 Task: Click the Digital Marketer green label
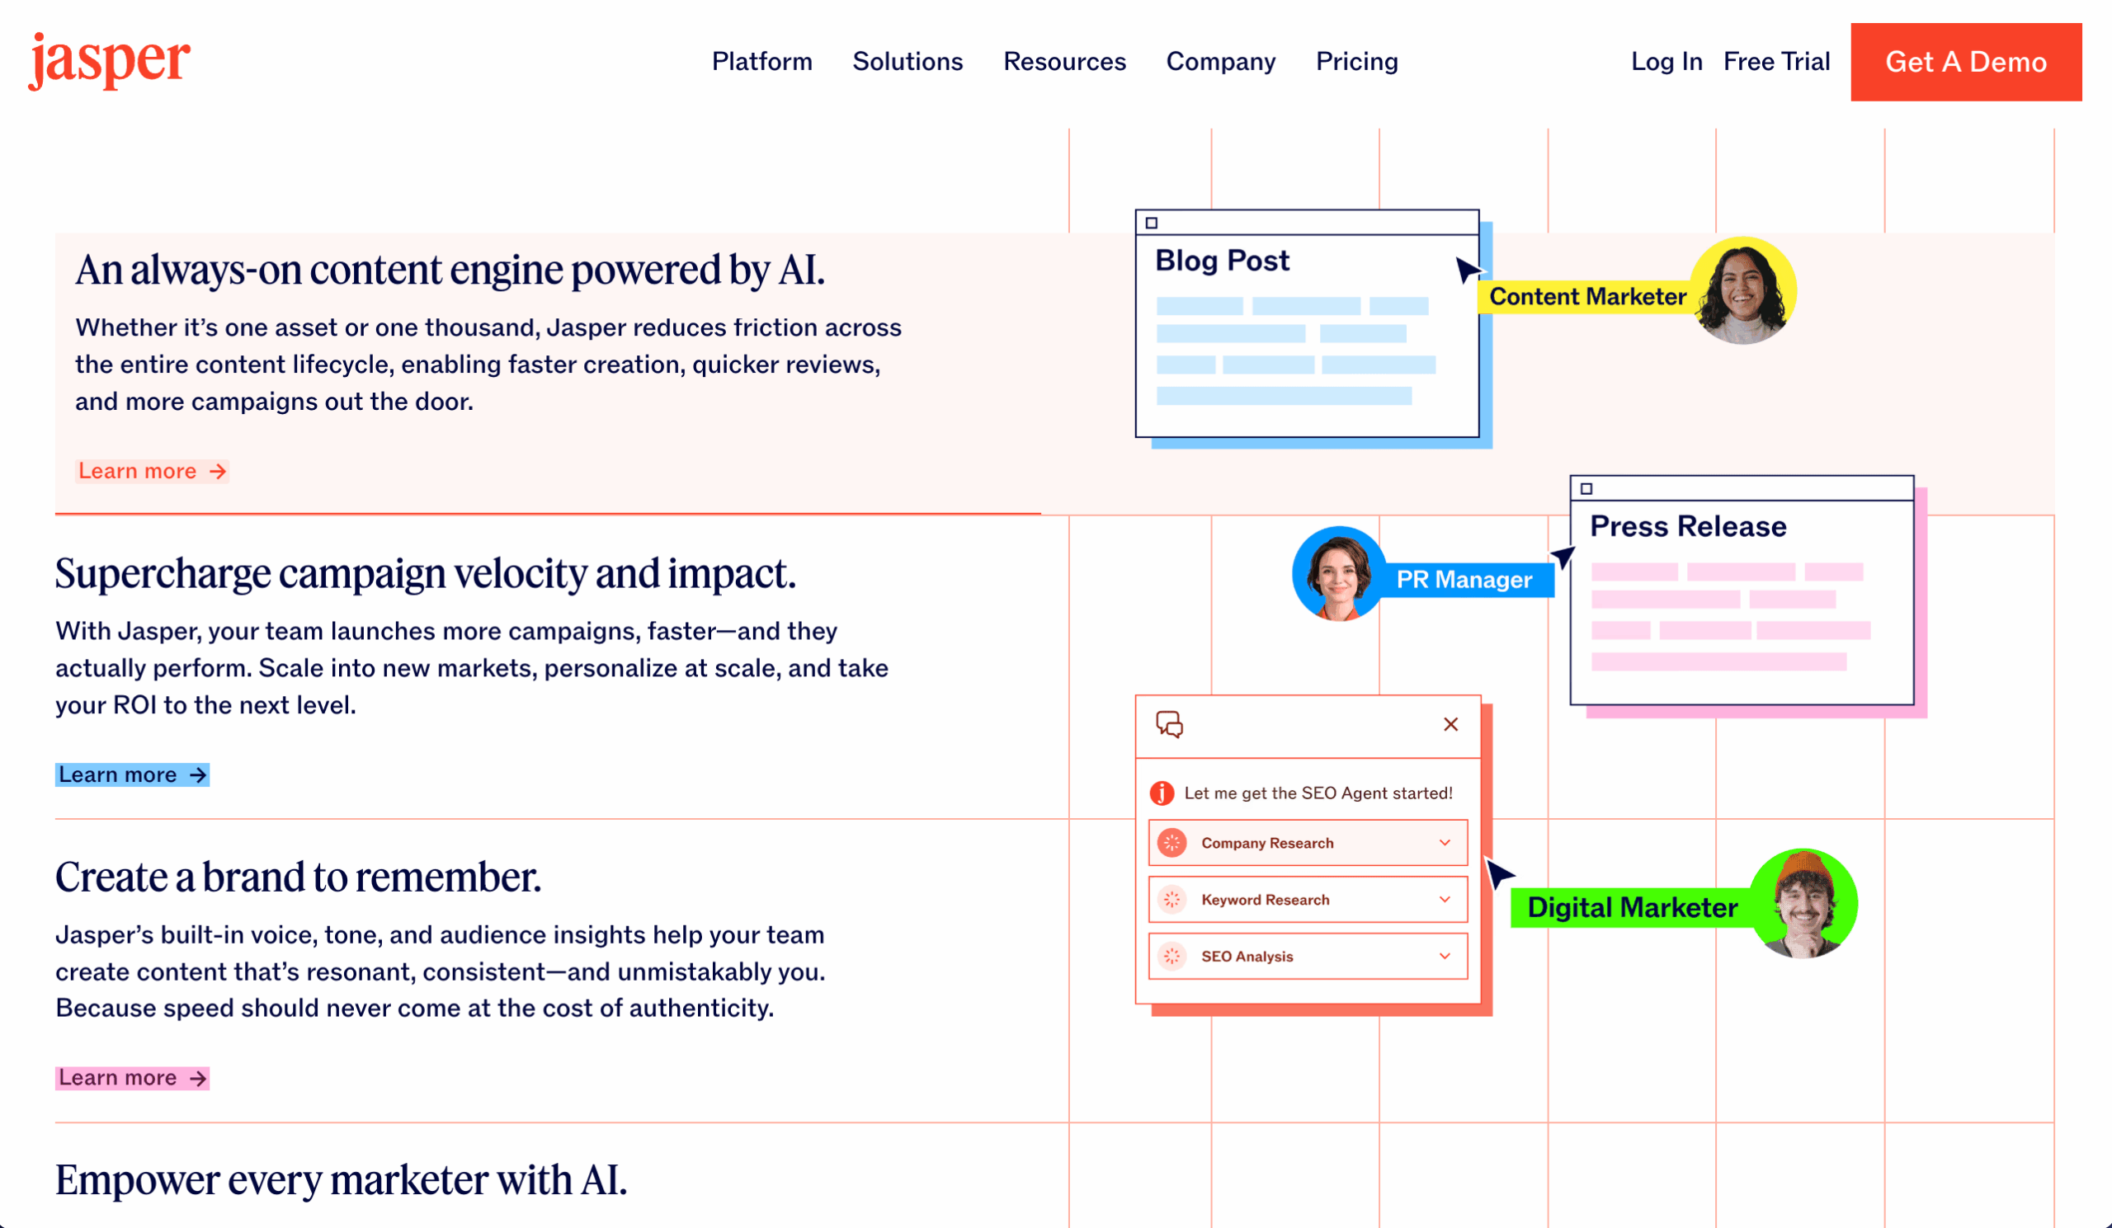tap(1632, 907)
